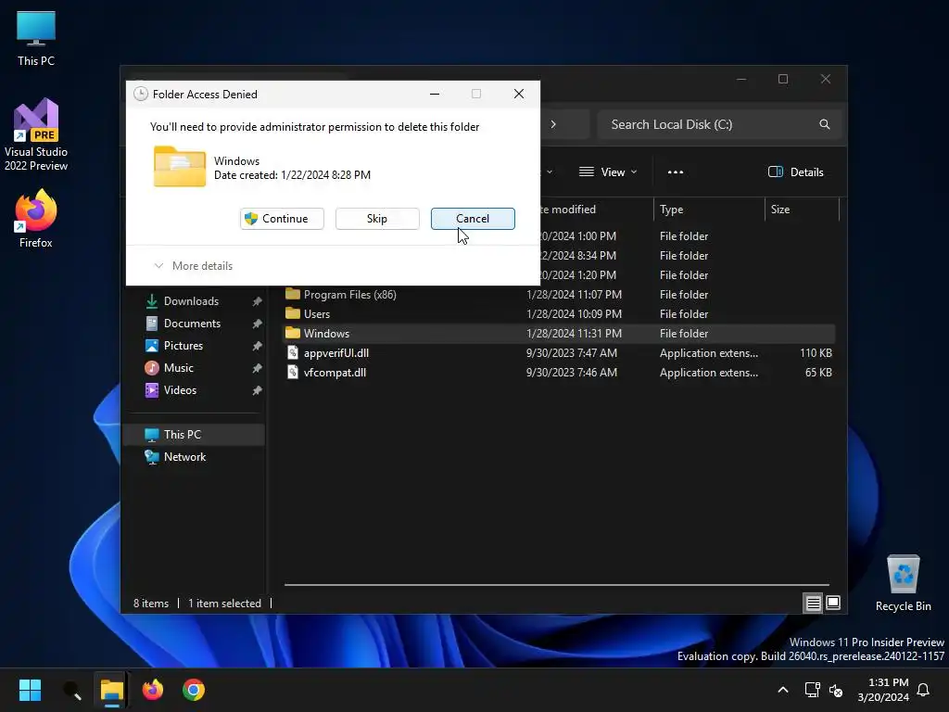Select This PC in navigation pane

click(195, 435)
